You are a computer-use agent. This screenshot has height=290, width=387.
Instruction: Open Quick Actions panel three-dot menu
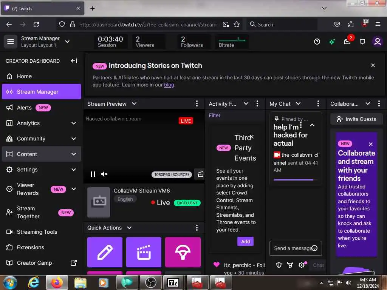(x=197, y=228)
